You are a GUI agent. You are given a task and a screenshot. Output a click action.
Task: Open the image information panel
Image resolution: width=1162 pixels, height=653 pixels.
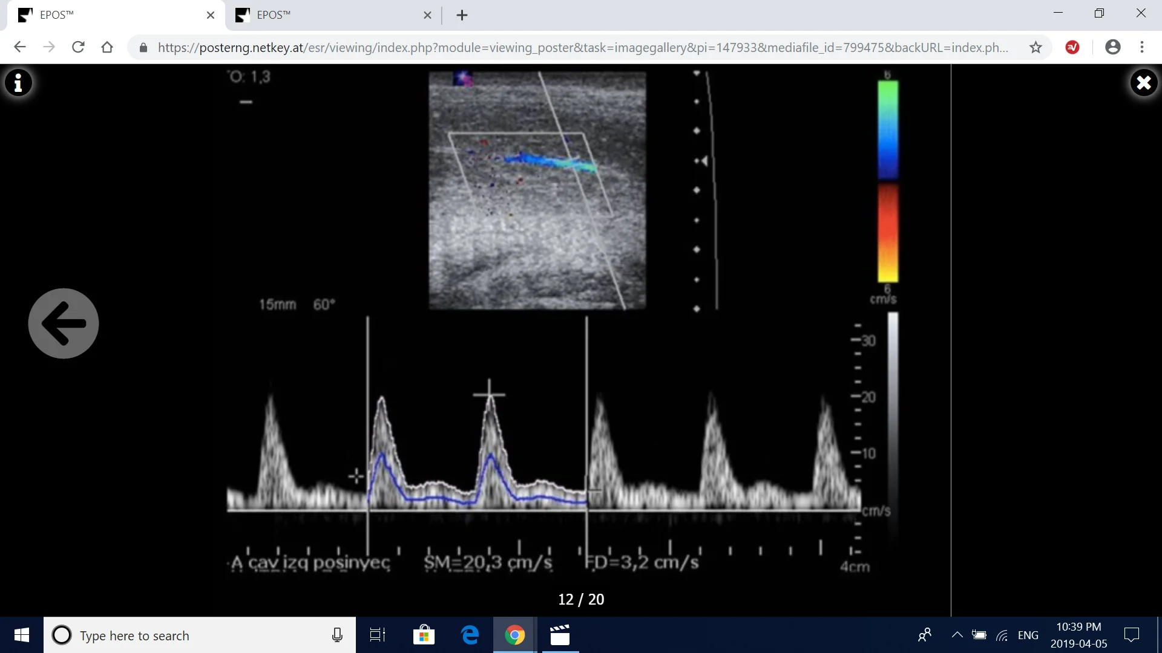[19, 83]
